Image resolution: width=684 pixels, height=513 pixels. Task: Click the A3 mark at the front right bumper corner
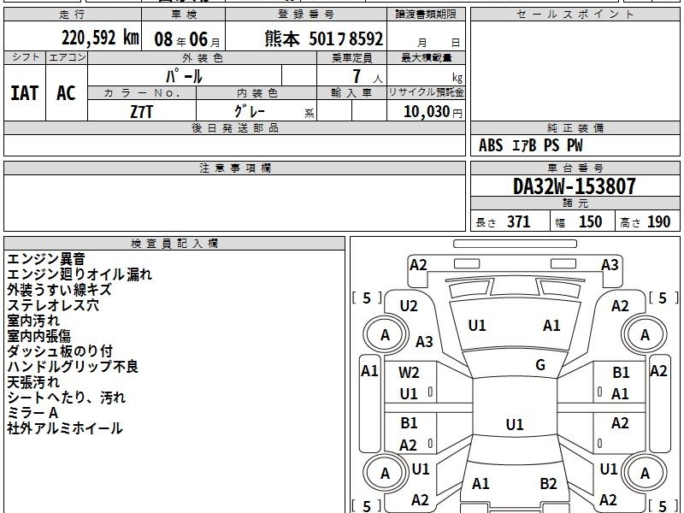610,265
